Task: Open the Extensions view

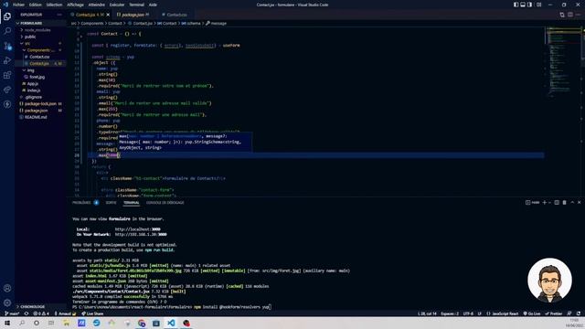Action: [7, 75]
